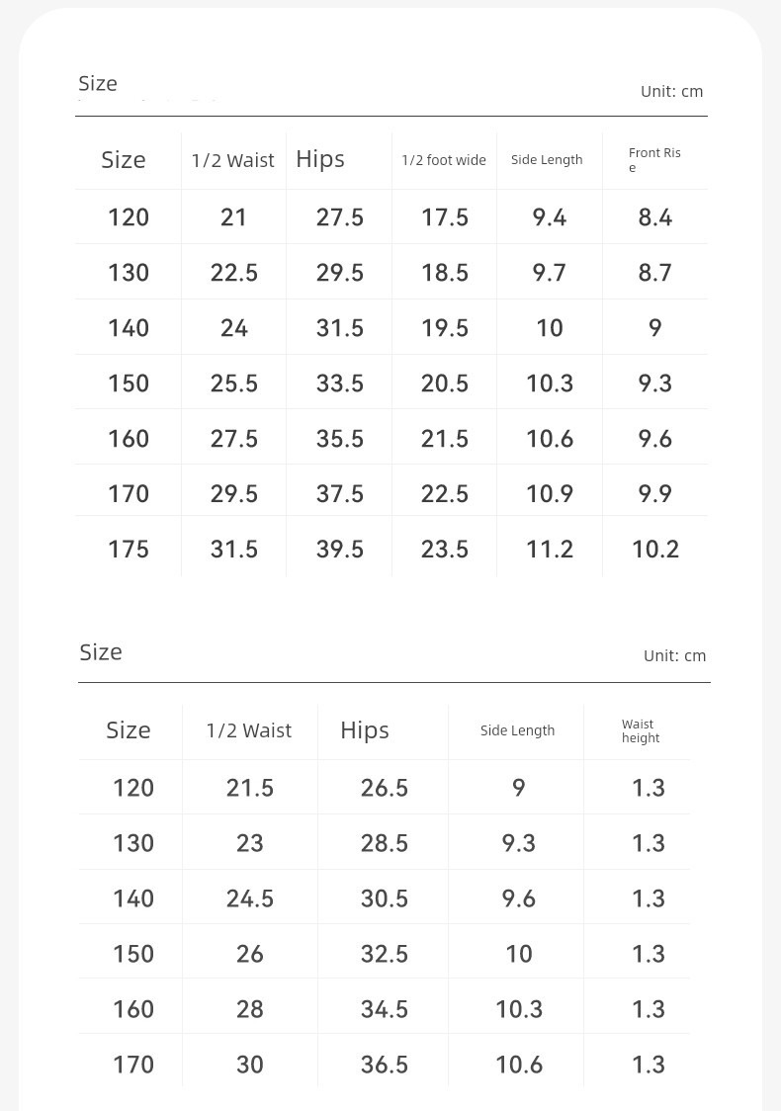Click the 10.2 front rise value
781x1111 pixels.
point(654,550)
